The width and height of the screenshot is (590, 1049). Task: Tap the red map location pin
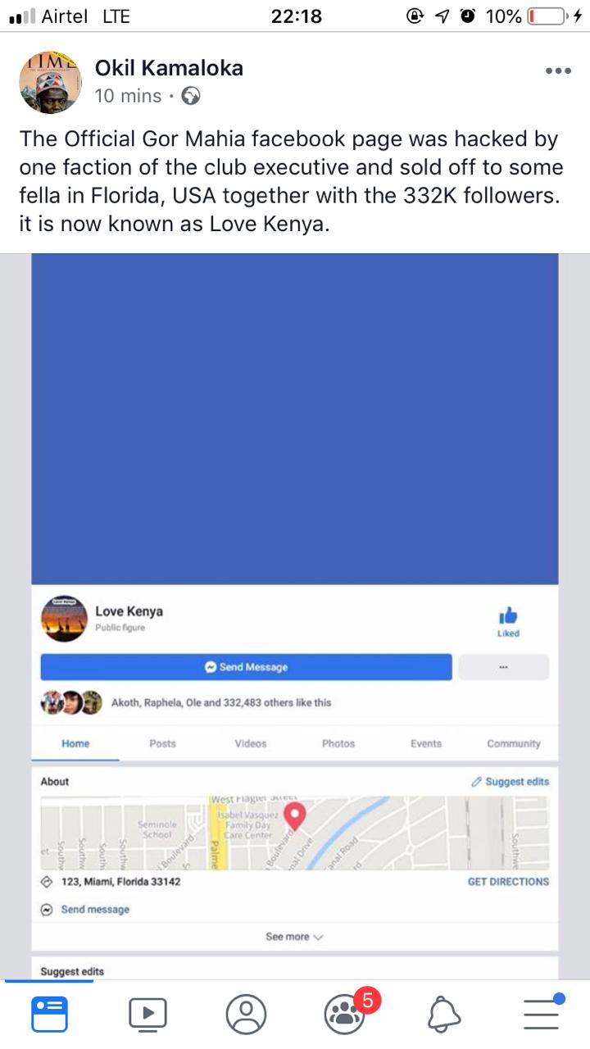(x=293, y=815)
